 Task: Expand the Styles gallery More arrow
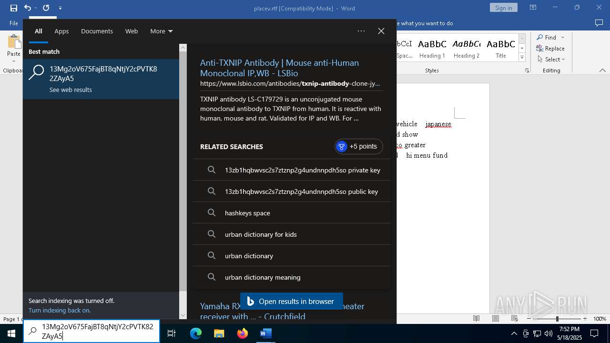[522, 57]
